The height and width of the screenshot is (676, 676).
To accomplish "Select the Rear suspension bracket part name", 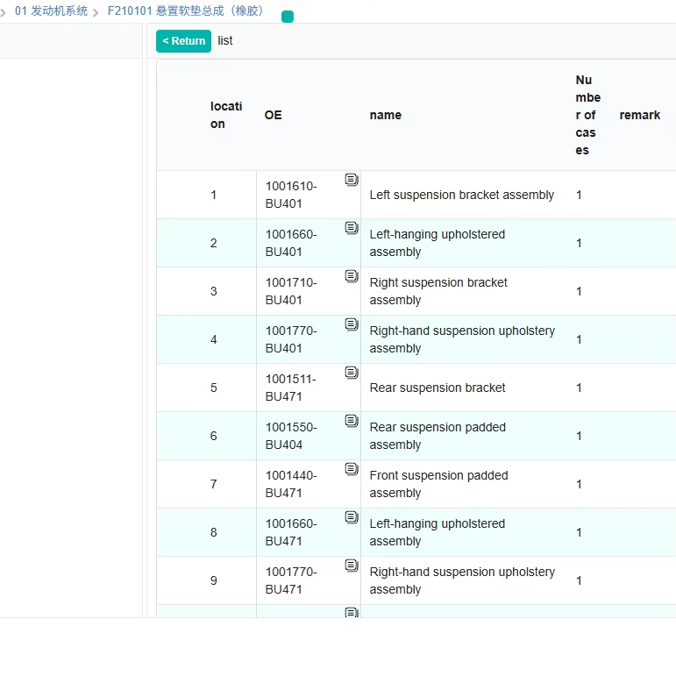I will point(438,388).
